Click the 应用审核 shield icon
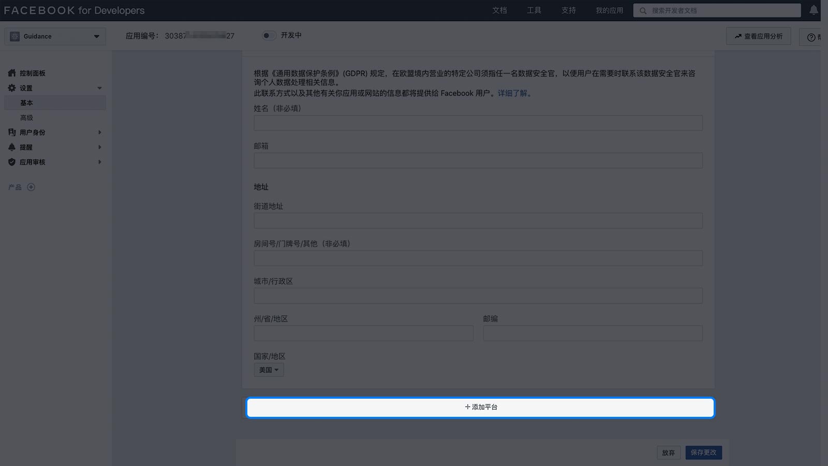 coord(12,162)
